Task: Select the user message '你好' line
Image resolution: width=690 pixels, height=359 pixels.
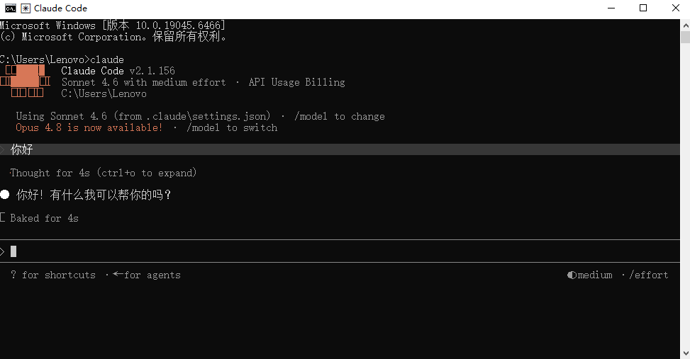Action: (340, 149)
